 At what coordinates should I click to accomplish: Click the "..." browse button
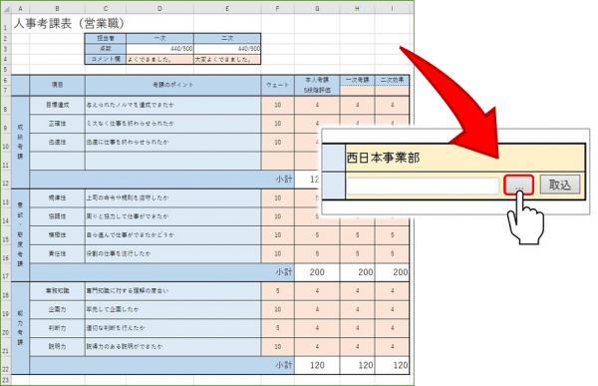tap(518, 186)
